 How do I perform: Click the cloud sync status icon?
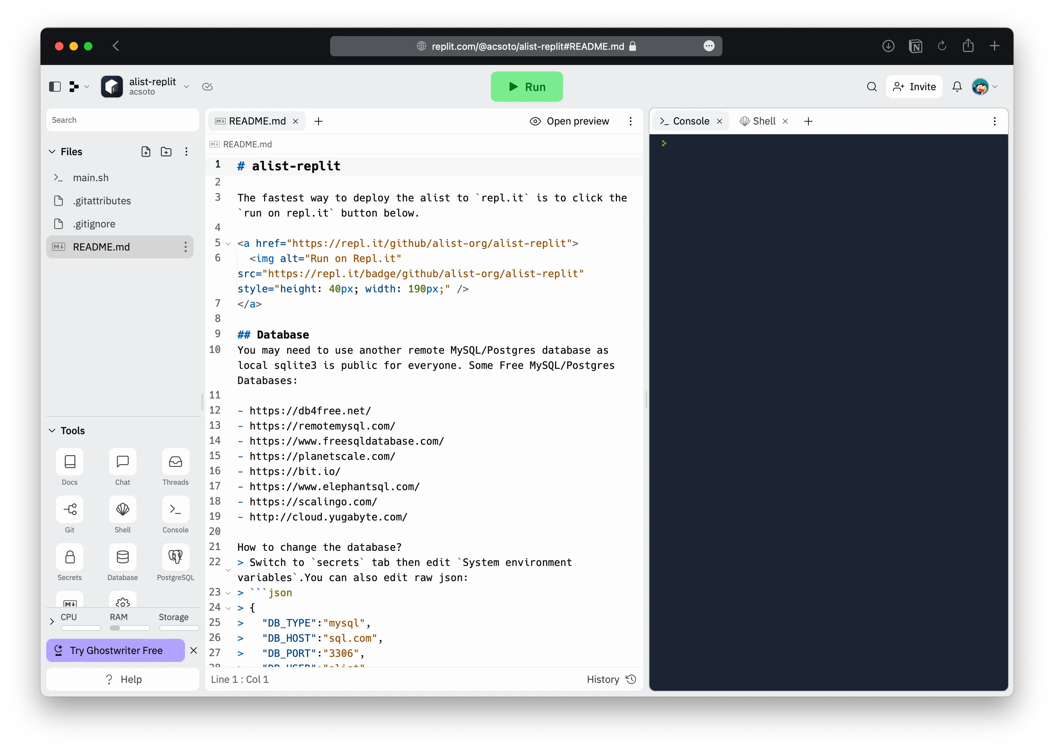click(207, 87)
